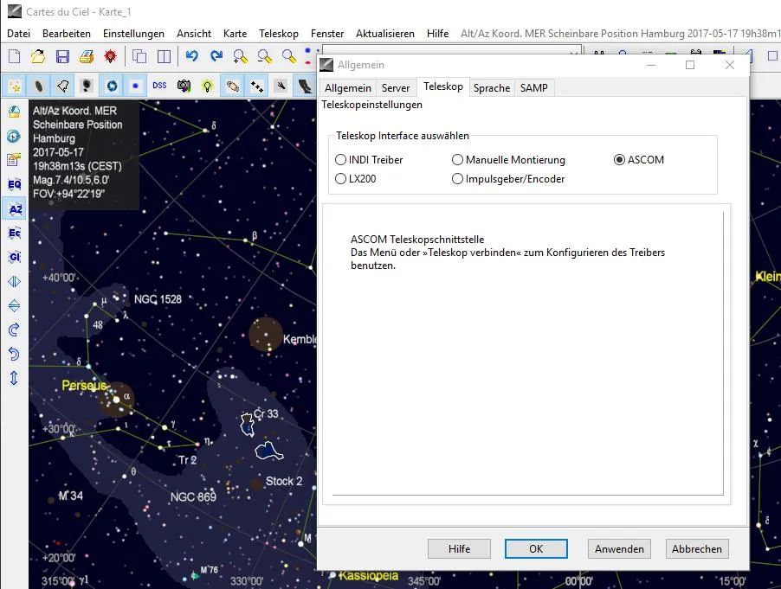
Task: Switch to equatorial coordinates with EQ icon
Action: [14, 184]
